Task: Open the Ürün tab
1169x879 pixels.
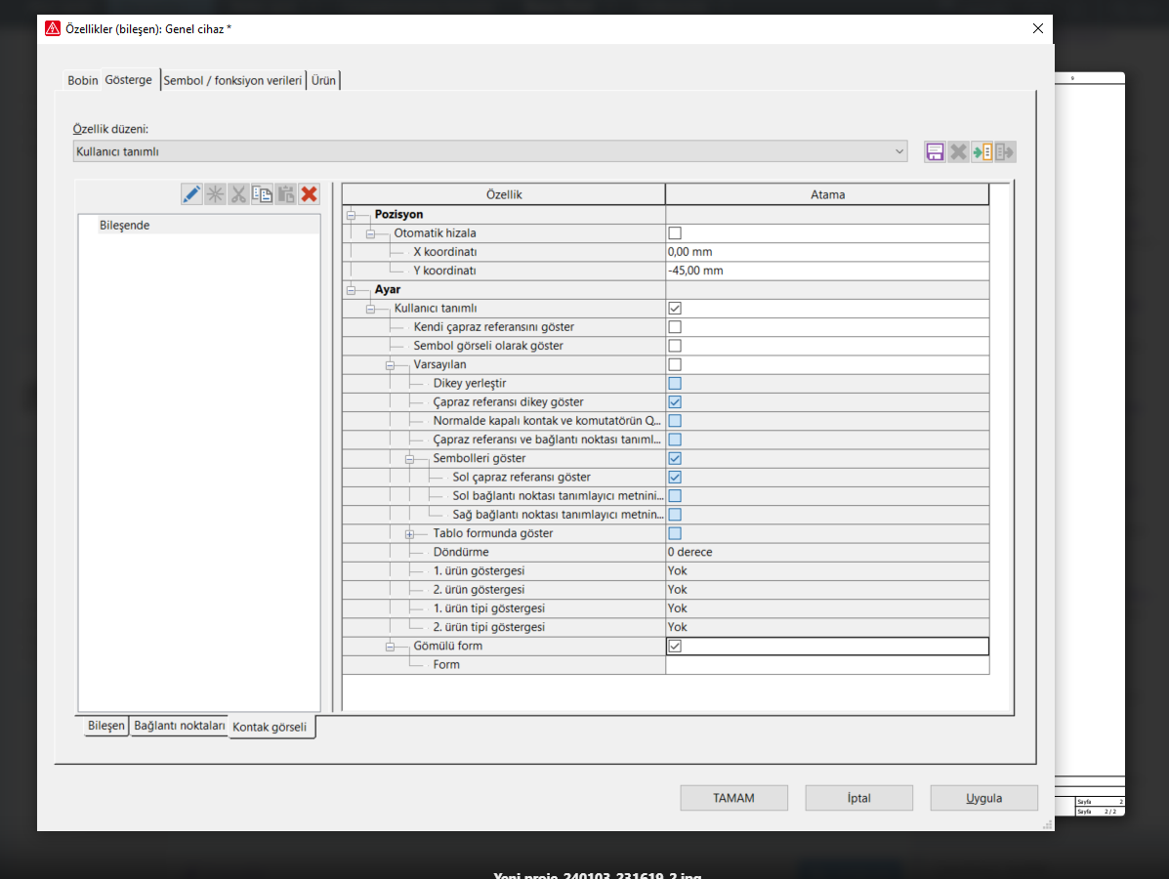Action: point(323,80)
